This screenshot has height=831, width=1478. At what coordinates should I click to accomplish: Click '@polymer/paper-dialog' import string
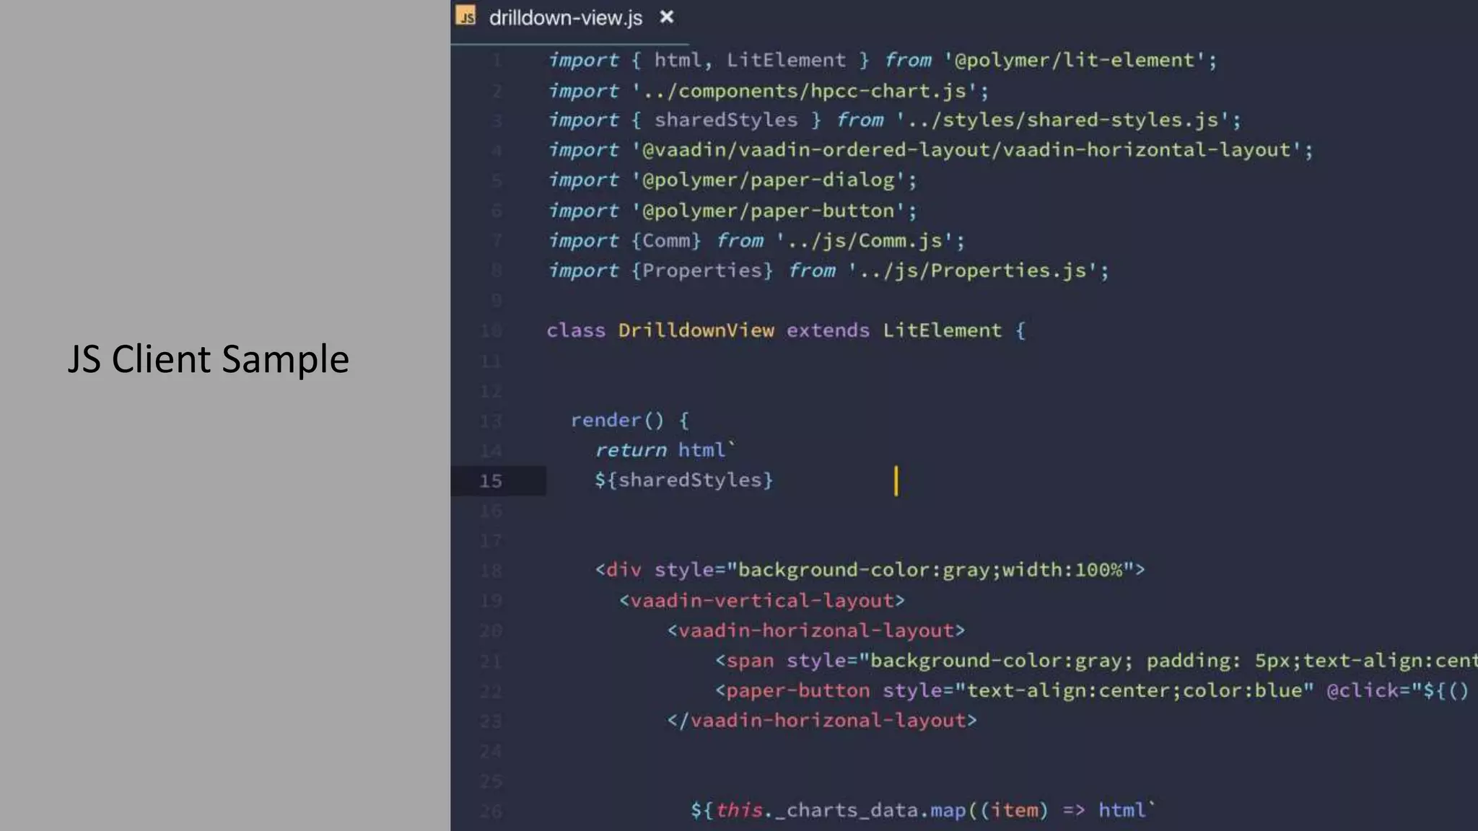click(x=768, y=180)
